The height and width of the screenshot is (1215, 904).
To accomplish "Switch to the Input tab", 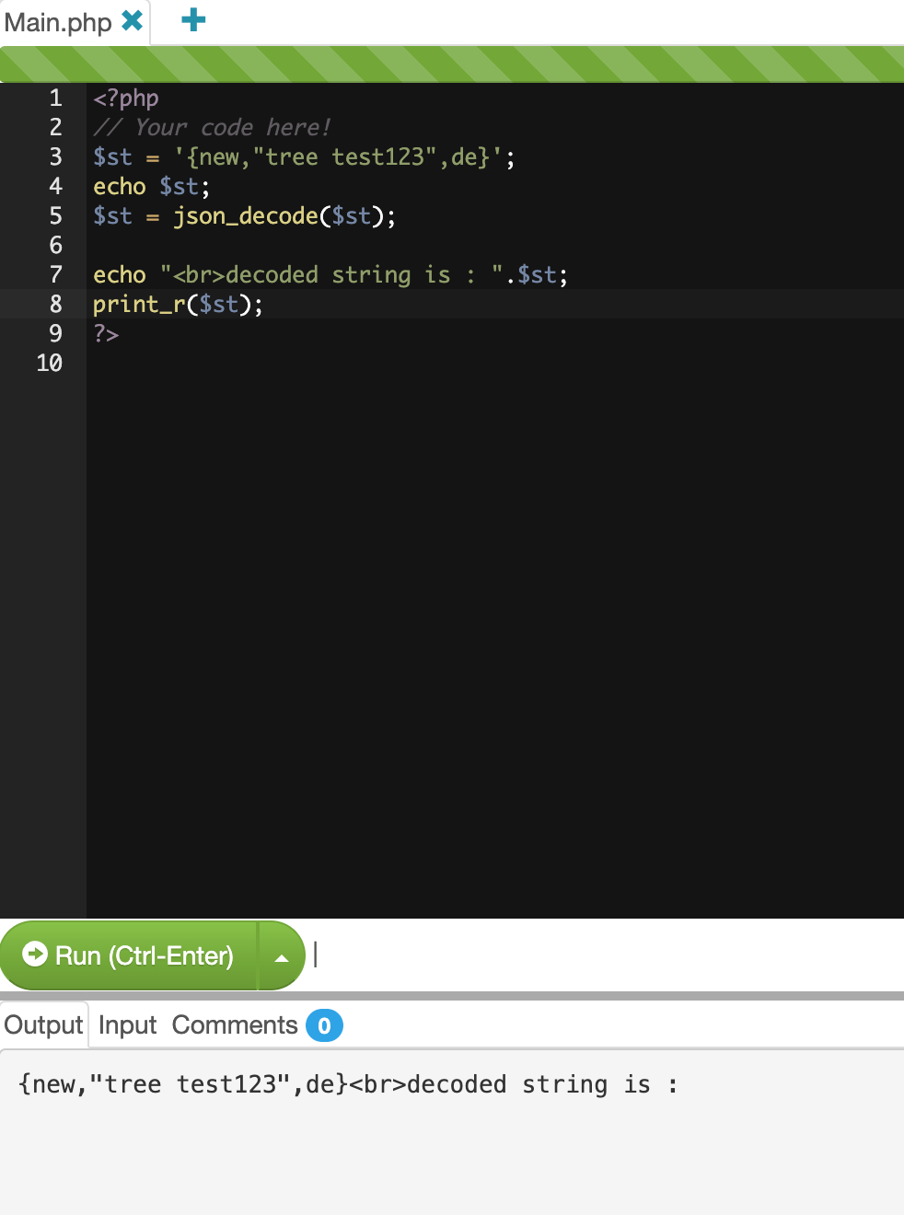I will (126, 1024).
